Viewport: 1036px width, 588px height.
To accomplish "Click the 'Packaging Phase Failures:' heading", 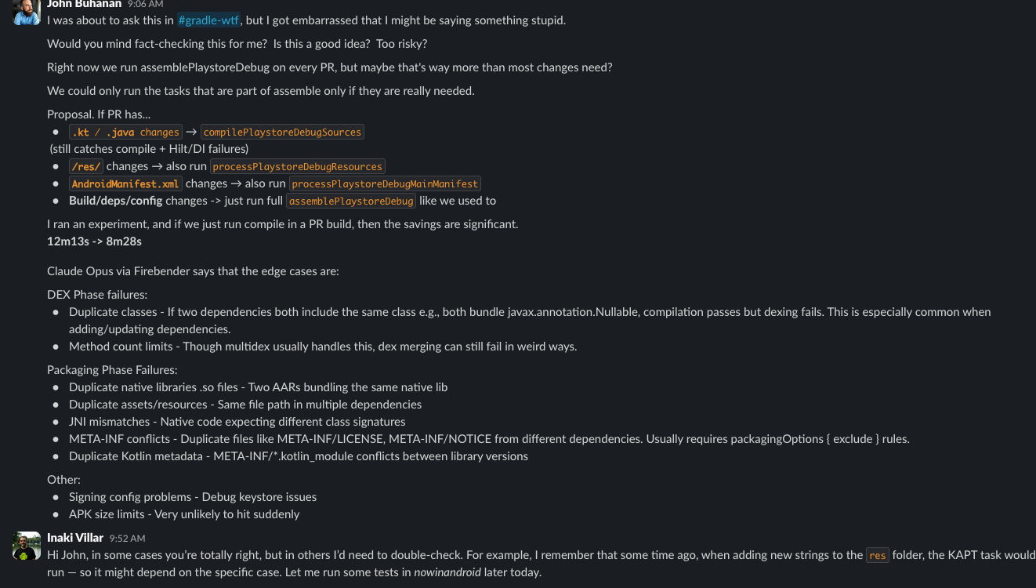I will coord(112,370).
